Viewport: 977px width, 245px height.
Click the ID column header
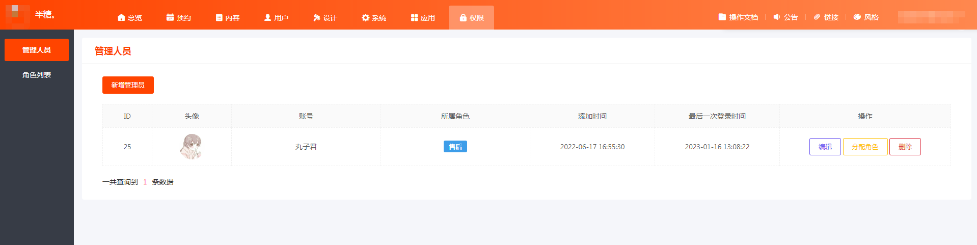(x=127, y=116)
